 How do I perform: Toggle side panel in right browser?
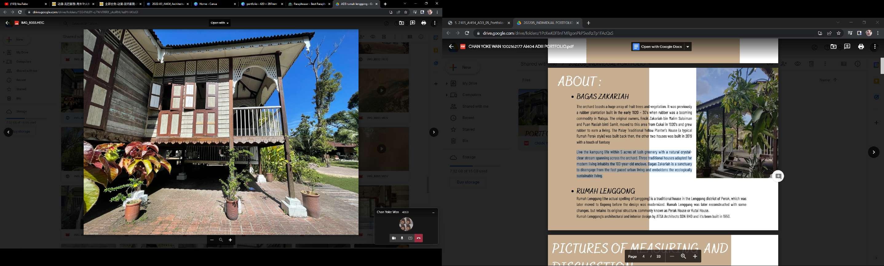click(x=859, y=33)
